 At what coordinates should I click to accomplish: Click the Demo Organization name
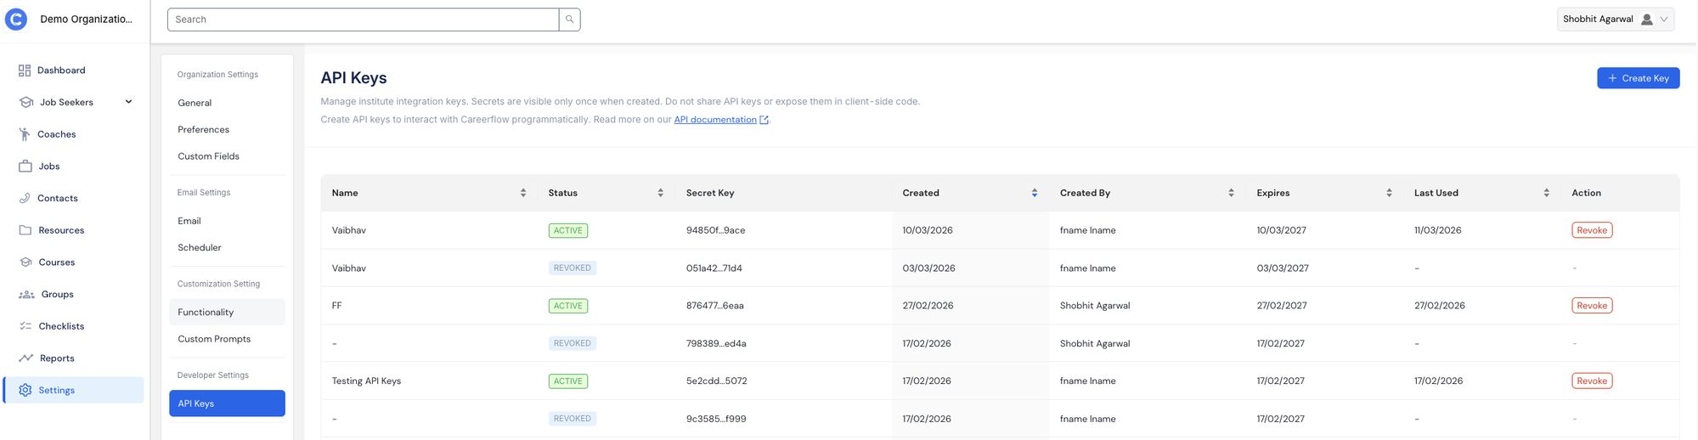point(86,19)
